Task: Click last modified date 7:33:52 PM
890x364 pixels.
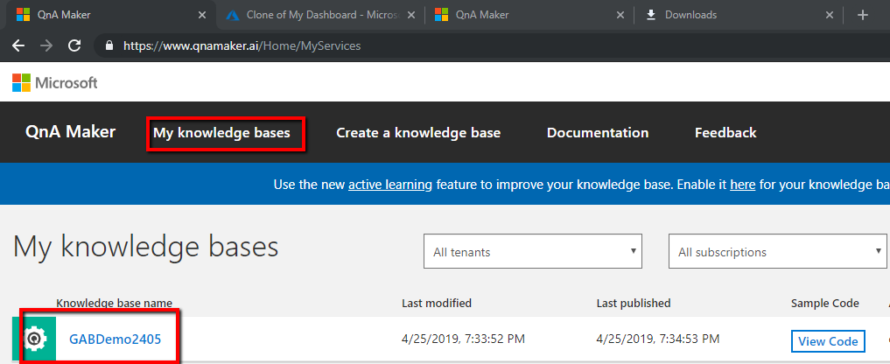Action: (463, 339)
